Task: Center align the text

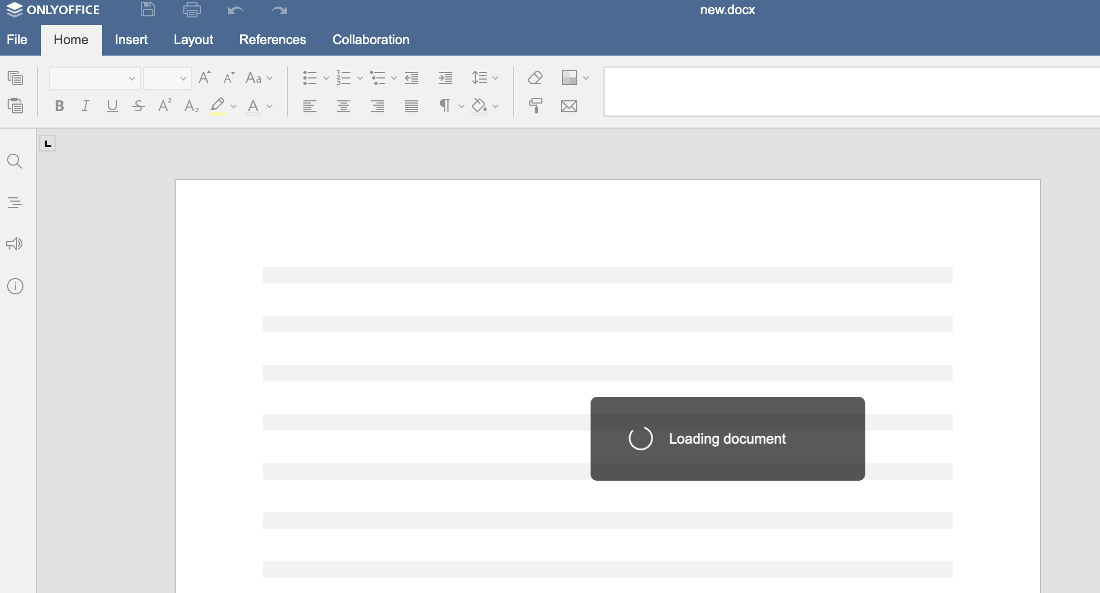Action: coord(344,106)
